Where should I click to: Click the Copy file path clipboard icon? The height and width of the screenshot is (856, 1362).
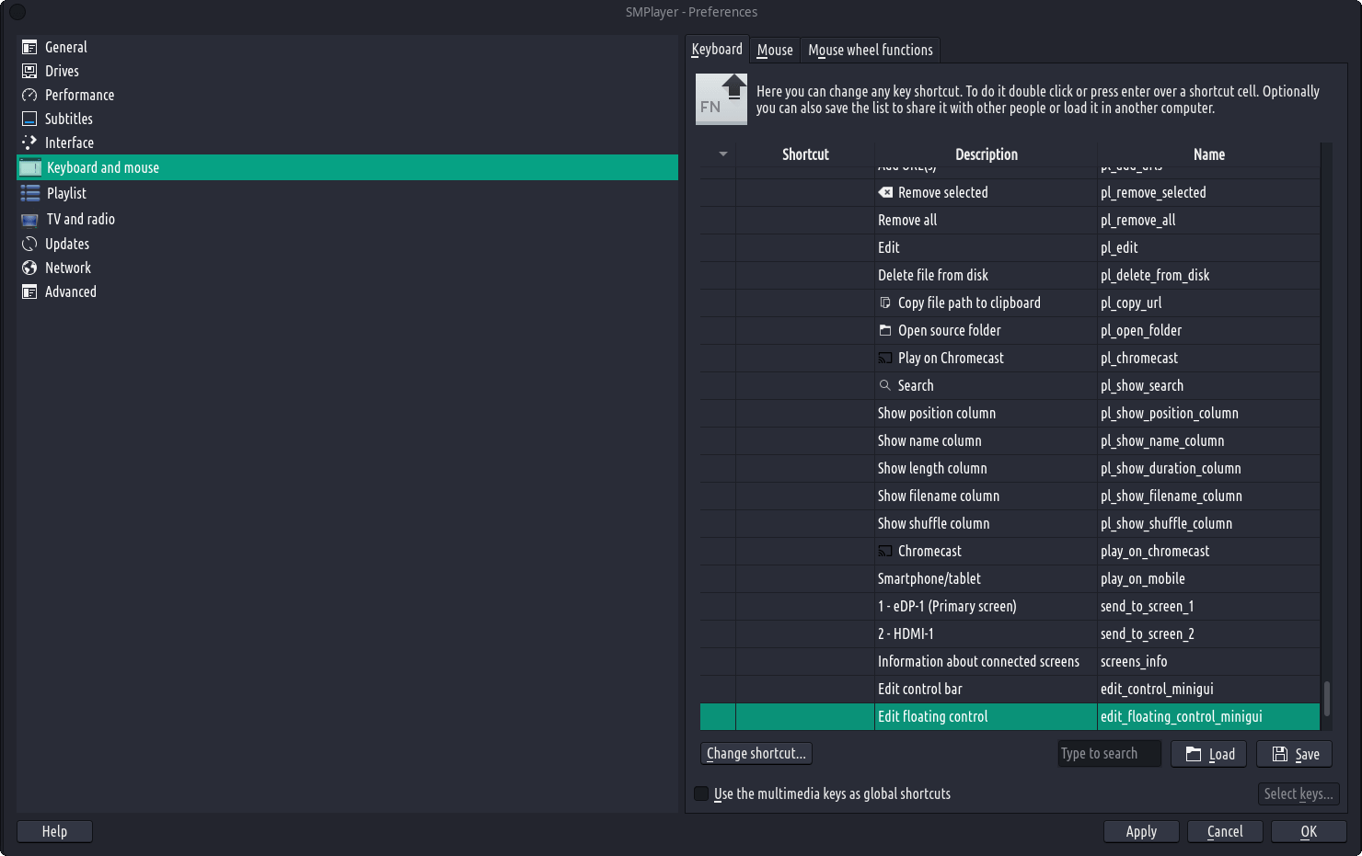coord(885,302)
